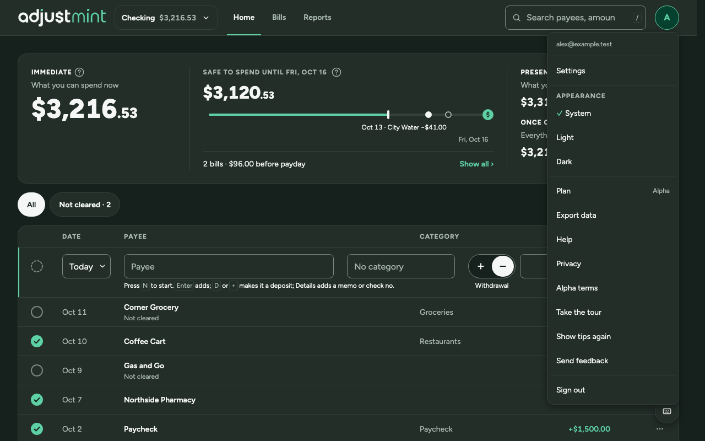This screenshot has height=441, width=705.
Task: Choose the Light appearance
Action: (x=613, y=137)
